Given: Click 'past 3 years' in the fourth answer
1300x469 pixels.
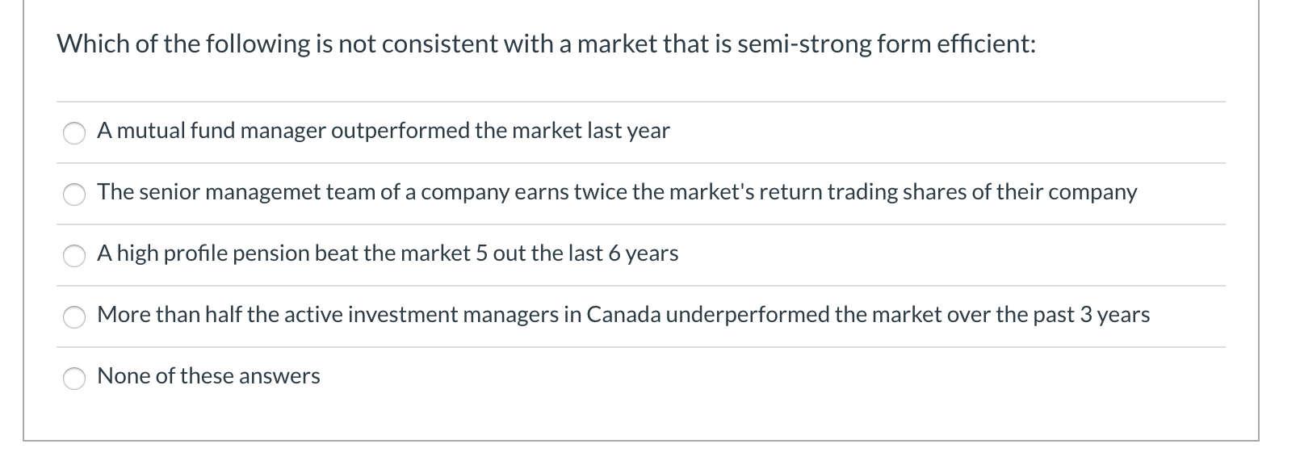Looking at the screenshot, I should coord(1113,315).
